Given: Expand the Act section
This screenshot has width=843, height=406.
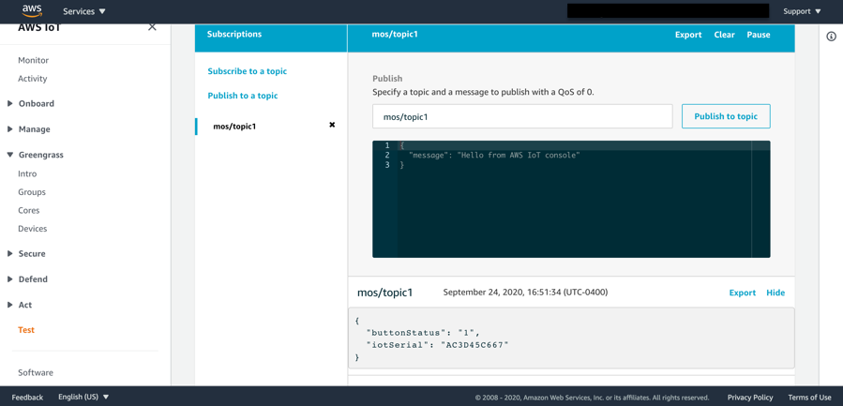Looking at the screenshot, I should point(20,305).
